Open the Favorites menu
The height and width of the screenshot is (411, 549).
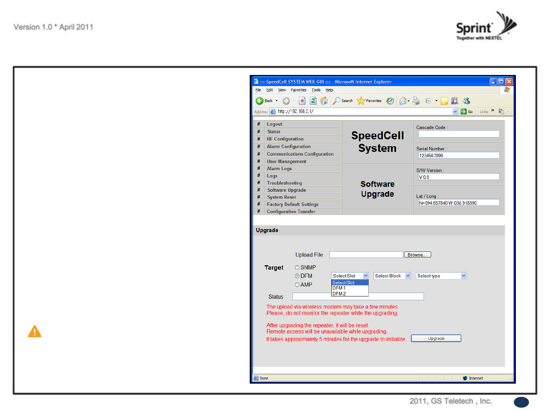(299, 90)
